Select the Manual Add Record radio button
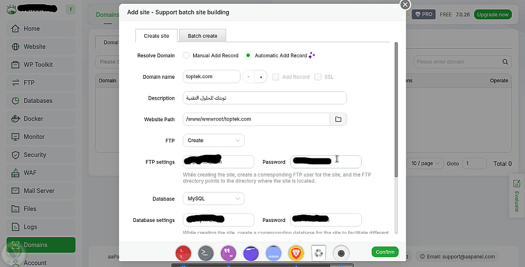The image size is (525, 267). (186, 56)
